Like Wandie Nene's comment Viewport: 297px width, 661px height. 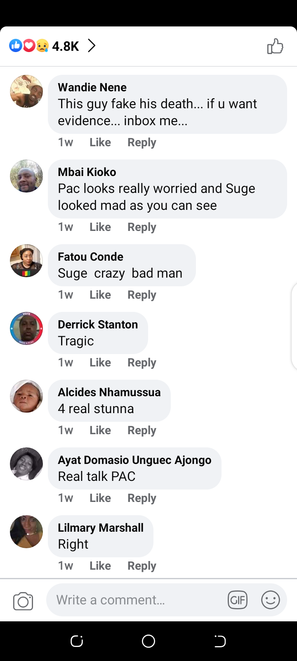coord(100,143)
